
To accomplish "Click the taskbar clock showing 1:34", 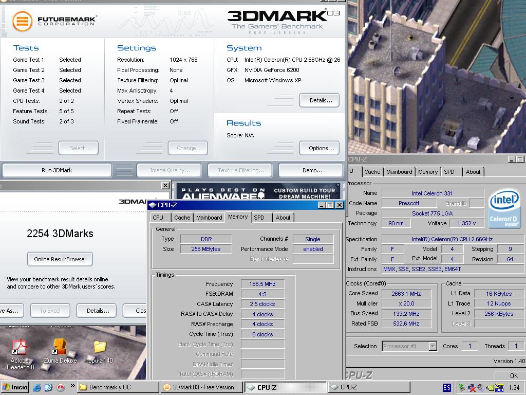I will [x=514, y=388].
